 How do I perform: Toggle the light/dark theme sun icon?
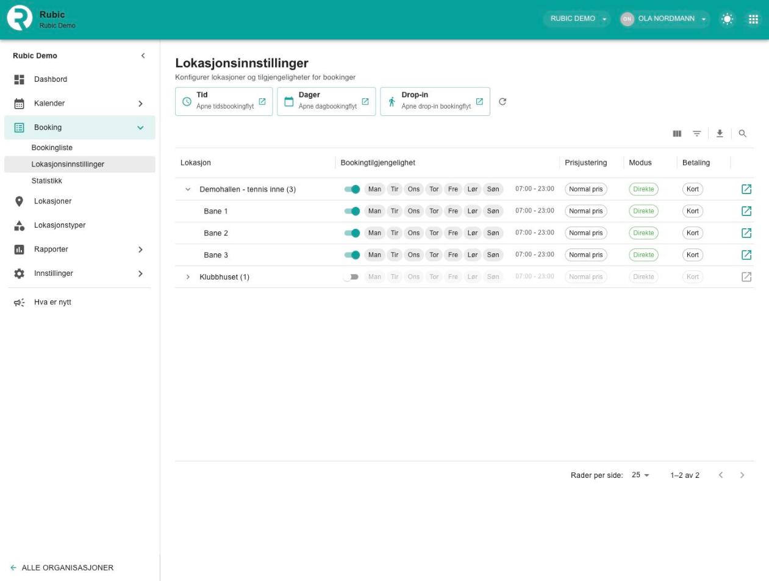point(728,19)
